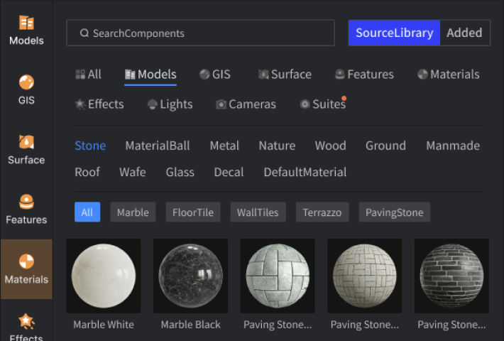Filter by Marble subcategory chip
This screenshot has width=504, height=341.
click(x=133, y=212)
